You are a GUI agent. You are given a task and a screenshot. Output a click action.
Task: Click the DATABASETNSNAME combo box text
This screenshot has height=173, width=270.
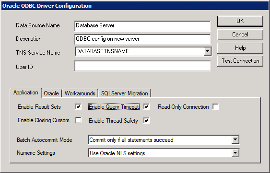103,51
